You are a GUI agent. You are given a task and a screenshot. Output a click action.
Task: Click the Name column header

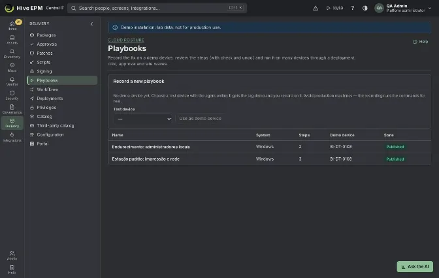pyautogui.click(x=118, y=135)
